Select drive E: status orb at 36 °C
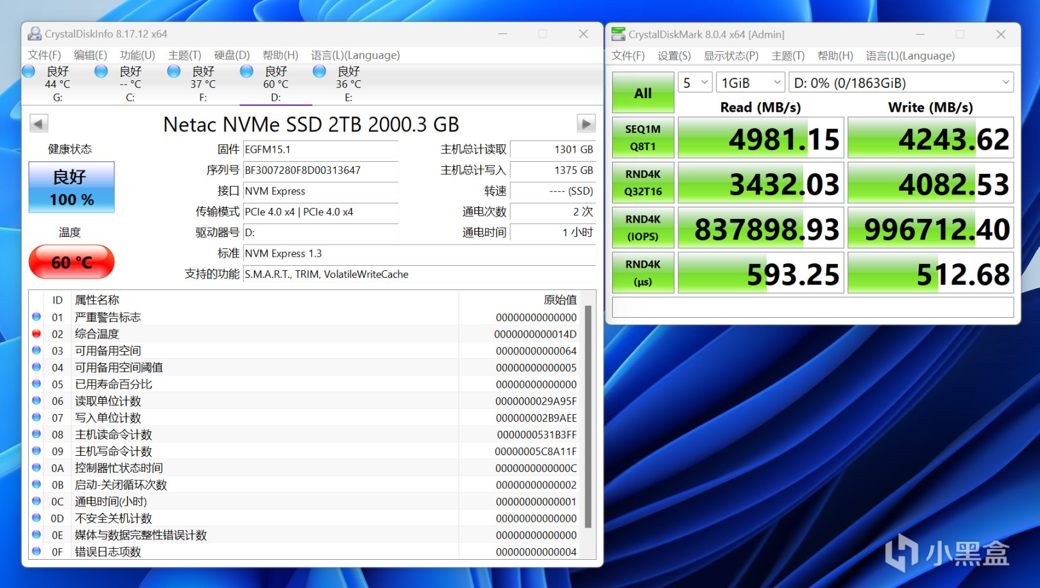Image resolution: width=1040 pixels, height=588 pixels. (320, 71)
